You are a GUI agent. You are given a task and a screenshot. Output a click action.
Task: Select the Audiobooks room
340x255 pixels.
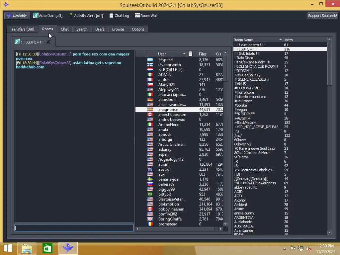(280, 222)
